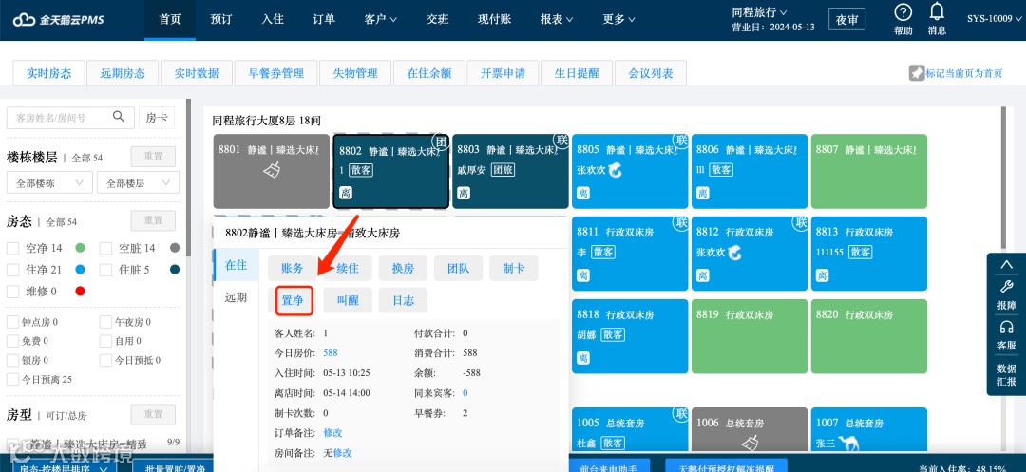Click the 散客 tag on room 8813
This screenshot has height=472, width=1026.
coord(861,252)
